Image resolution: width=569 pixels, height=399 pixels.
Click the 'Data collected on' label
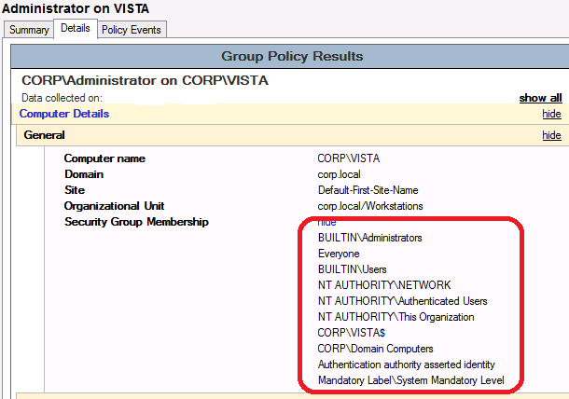(x=62, y=98)
